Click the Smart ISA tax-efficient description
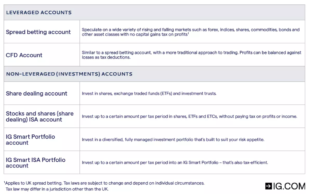 175,162
